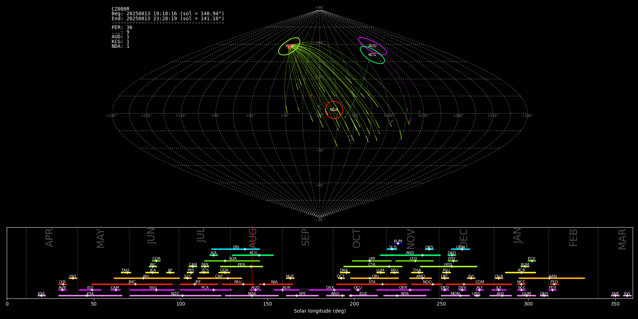
Task: Click the 150 tick on solar longitude axis
Action: pos(268,304)
